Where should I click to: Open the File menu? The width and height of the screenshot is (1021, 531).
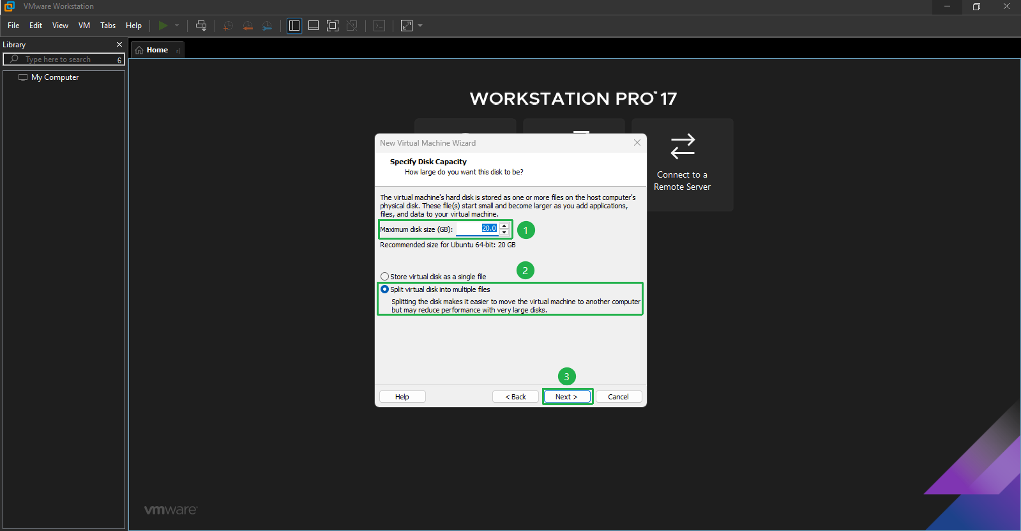click(13, 26)
